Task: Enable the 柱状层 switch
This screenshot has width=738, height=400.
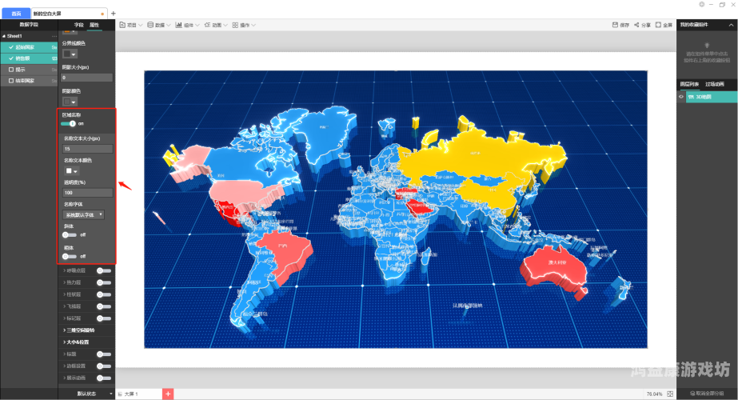Action: coord(104,294)
